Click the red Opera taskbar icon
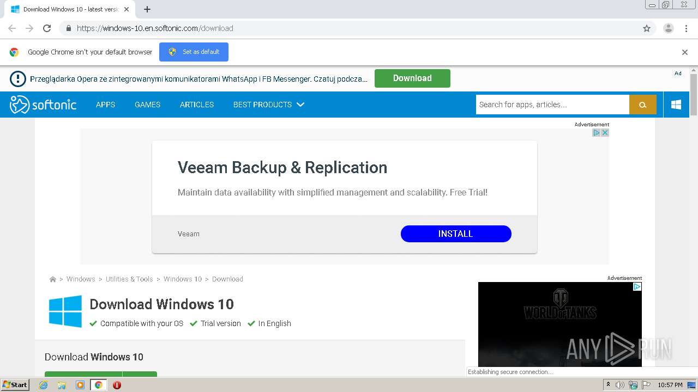This screenshot has height=392, width=698. tap(117, 385)
